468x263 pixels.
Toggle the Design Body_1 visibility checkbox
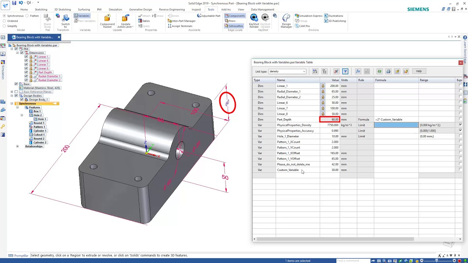[22, 99]
